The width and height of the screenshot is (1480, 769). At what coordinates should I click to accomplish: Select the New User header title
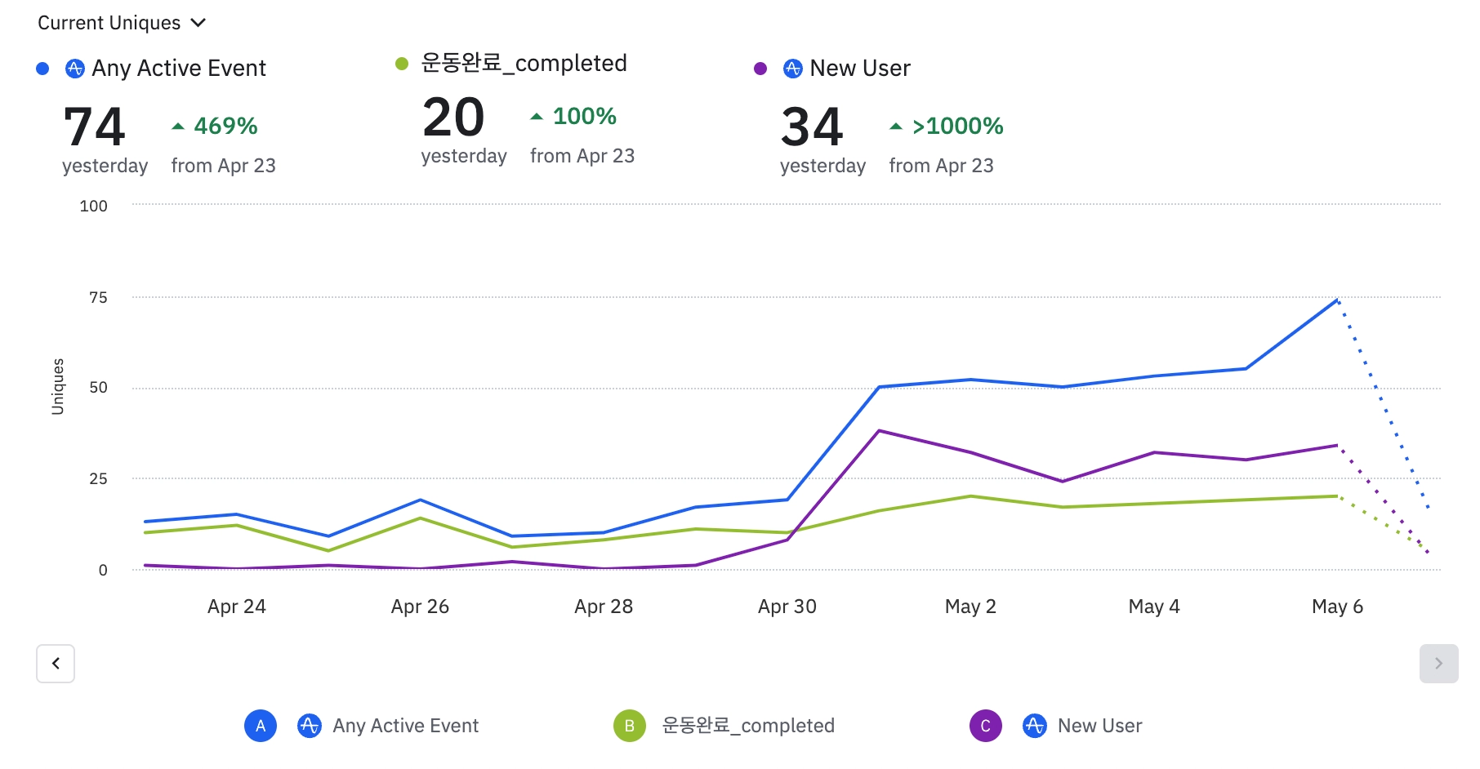860,69
